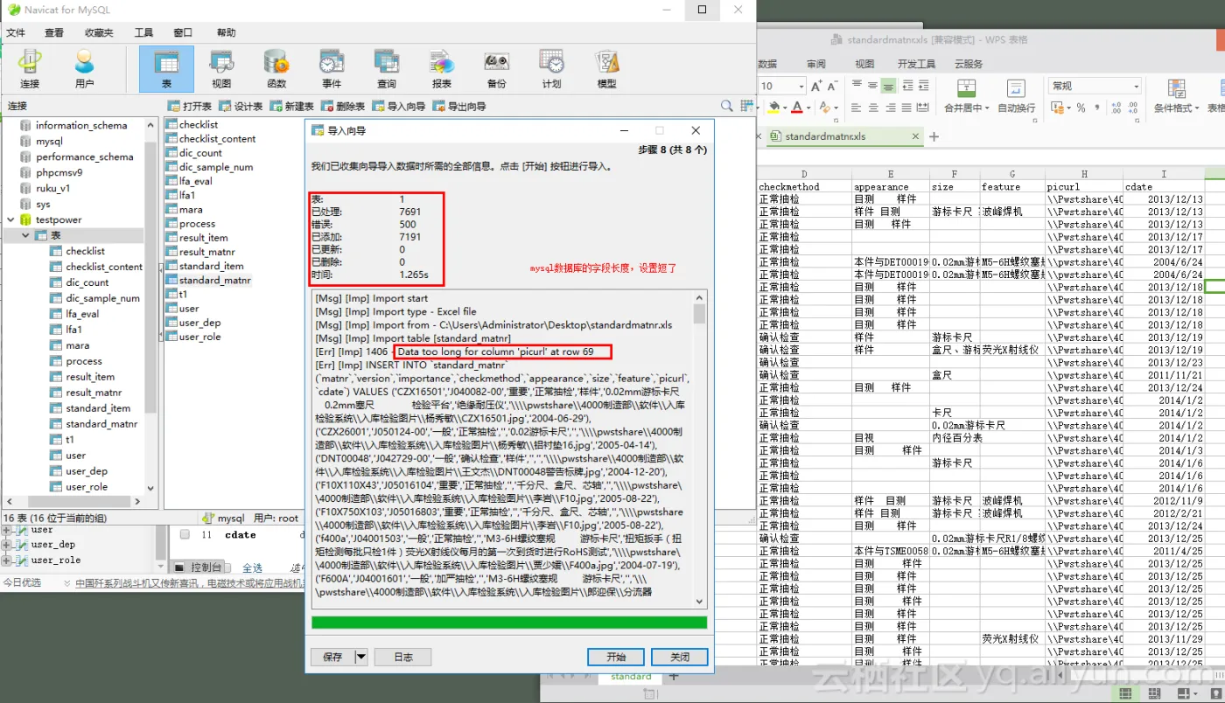Open the 查询 query toolbar icon

pyautogui.click(x=387, y=68)
